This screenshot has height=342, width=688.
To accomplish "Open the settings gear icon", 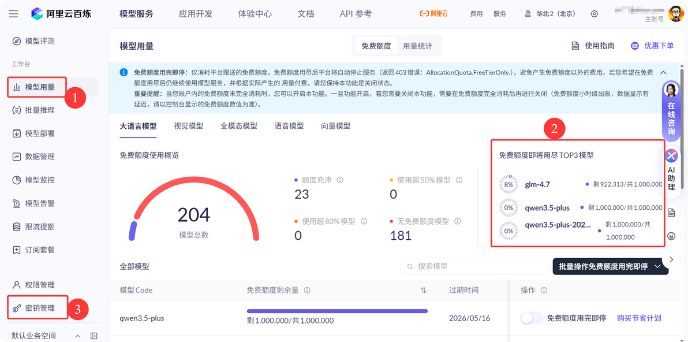I will (594, 14).
